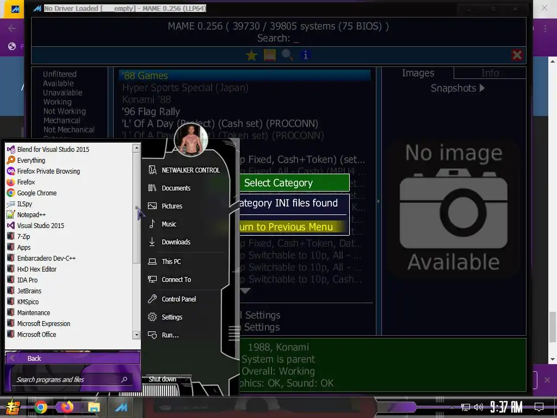Switch to the Images tab
Image resolution: width=557 pixels, height=418 pixels.
[x=418, y=73]
